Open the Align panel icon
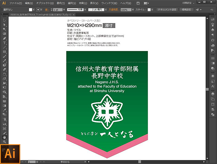The width and height of the screenshot is (217, 164). [213, 109]
